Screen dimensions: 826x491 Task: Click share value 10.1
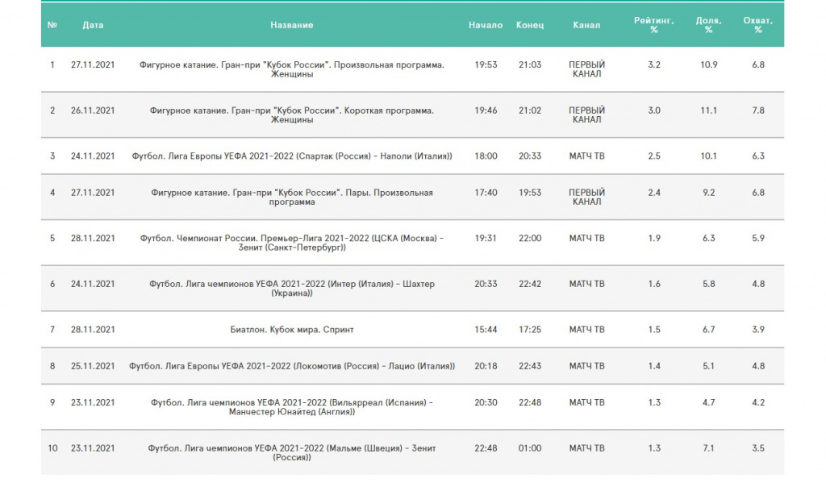[x=708, y=156]
